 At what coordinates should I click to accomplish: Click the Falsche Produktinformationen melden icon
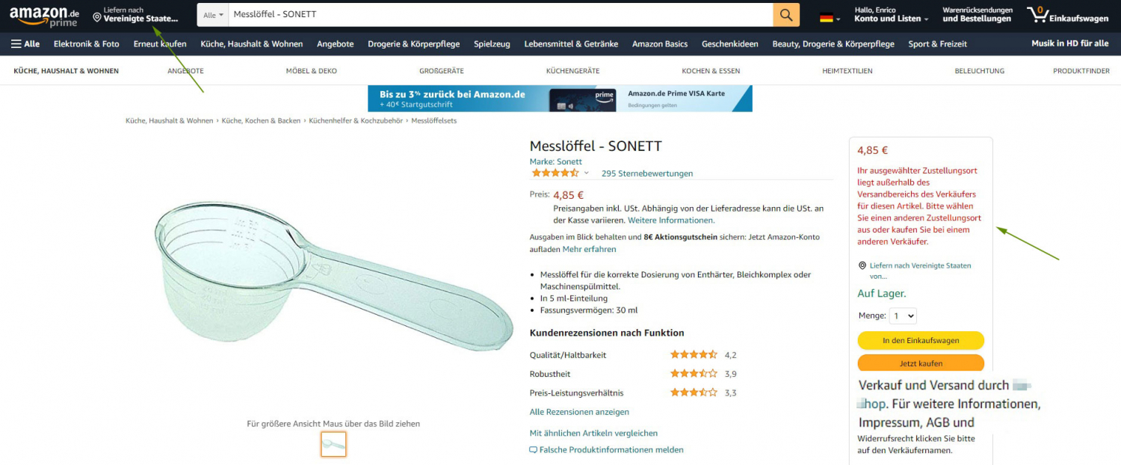pyautogui.click(x=534, y=450)
